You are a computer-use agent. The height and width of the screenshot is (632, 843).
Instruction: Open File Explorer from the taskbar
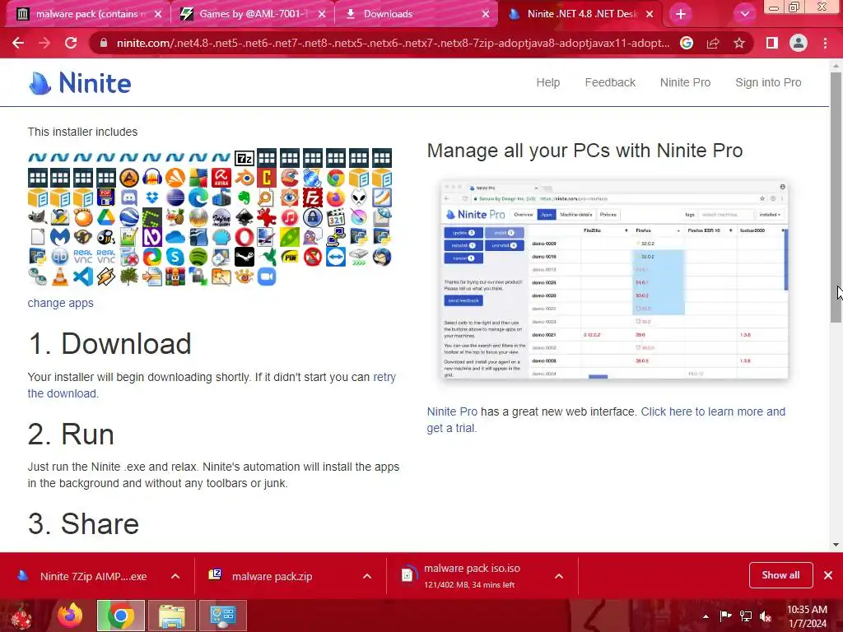click(x=172, y=616)
